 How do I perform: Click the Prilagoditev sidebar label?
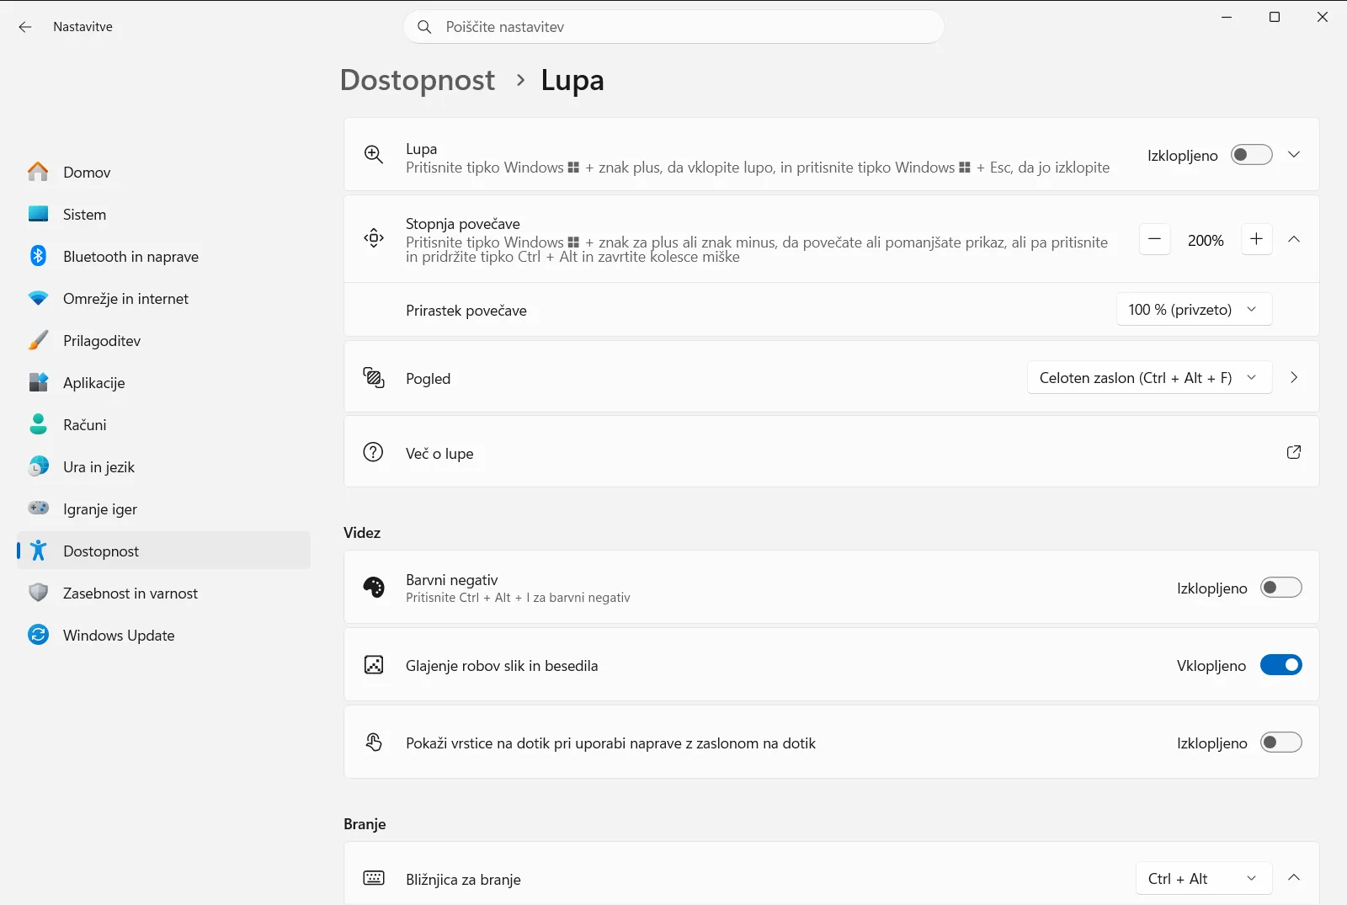point(102,341)
